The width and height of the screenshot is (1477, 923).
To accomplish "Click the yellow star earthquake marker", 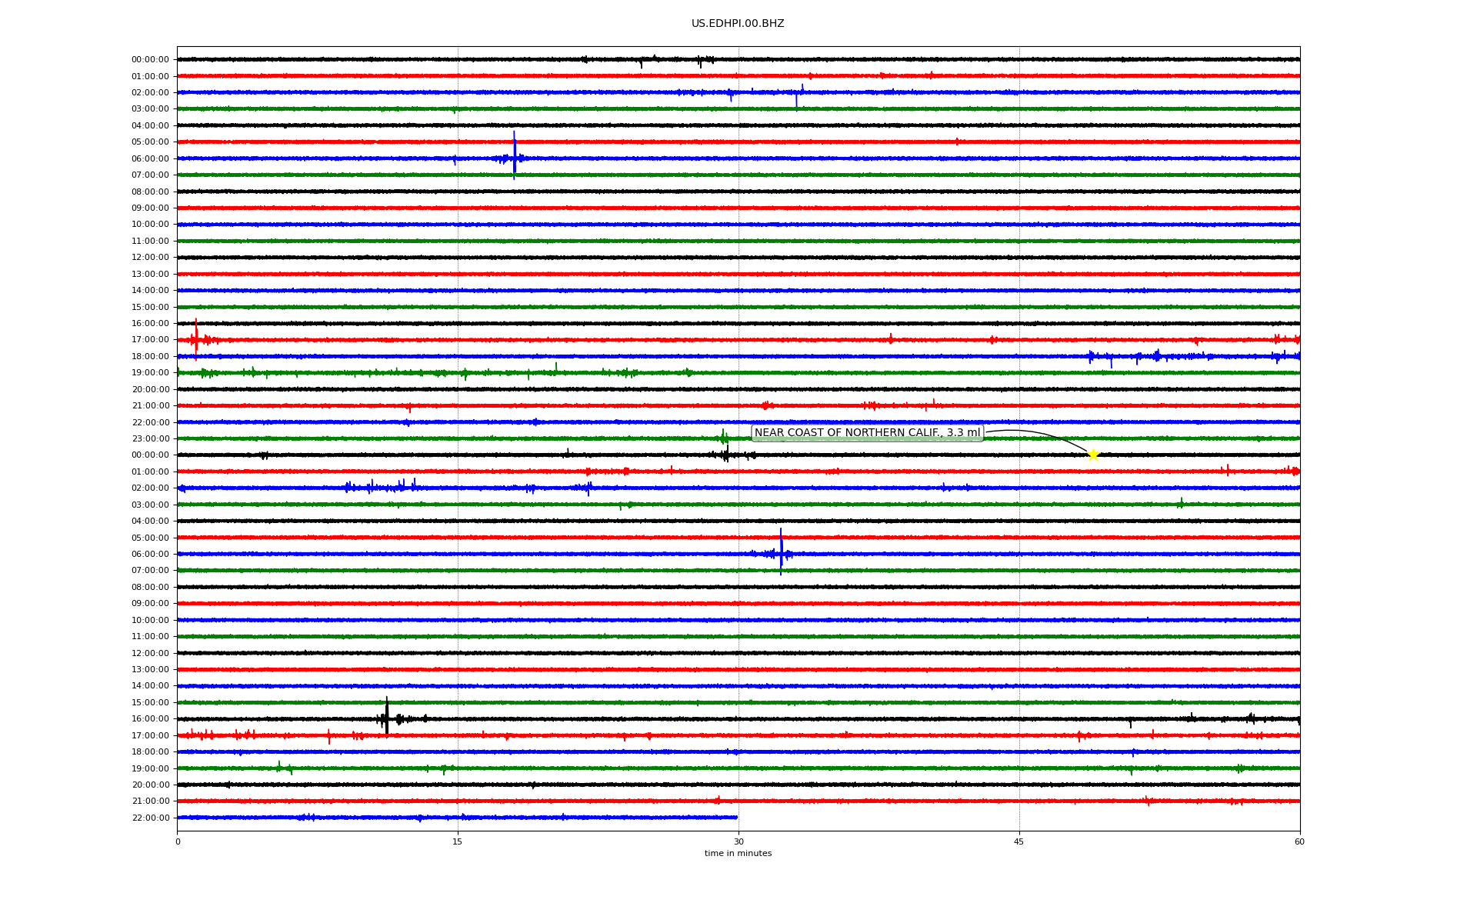I will [x=1092, y=455].
